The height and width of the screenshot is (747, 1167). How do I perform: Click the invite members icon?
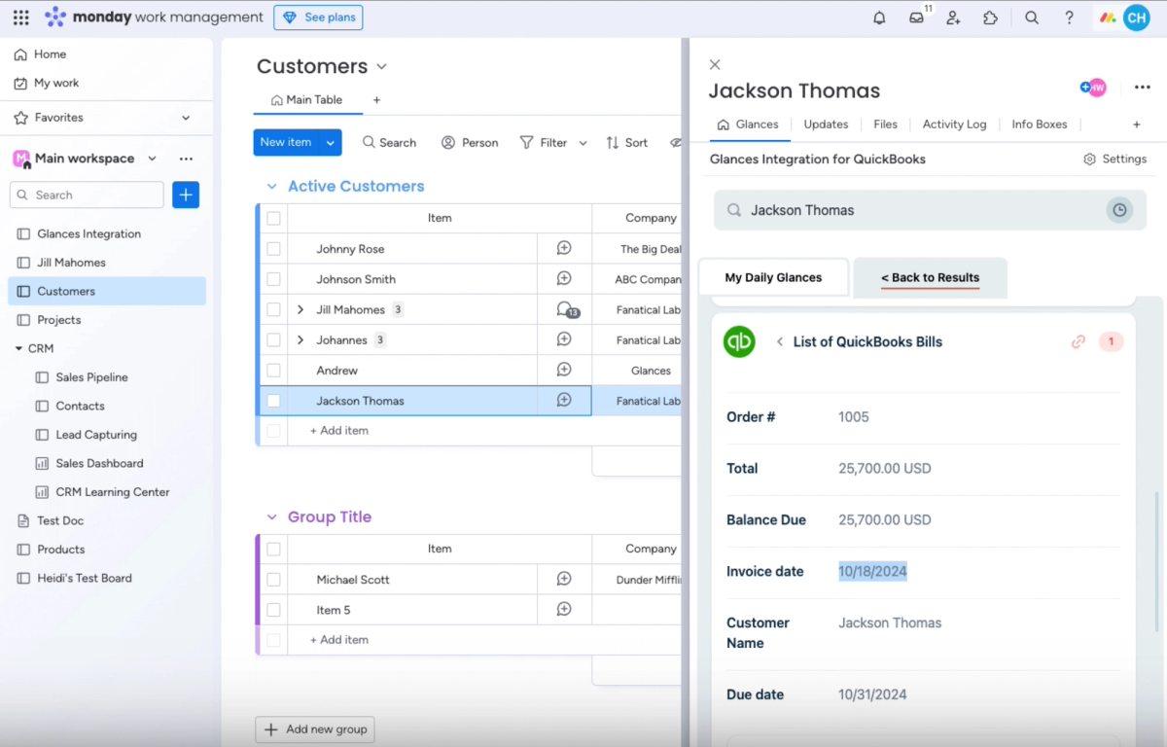point(953,18)
